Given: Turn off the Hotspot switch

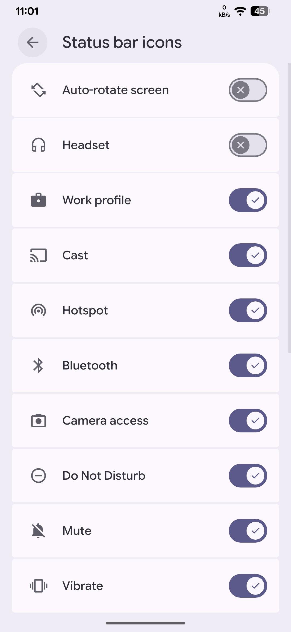Looking at the screenshot, I should [x=248, y=310].
